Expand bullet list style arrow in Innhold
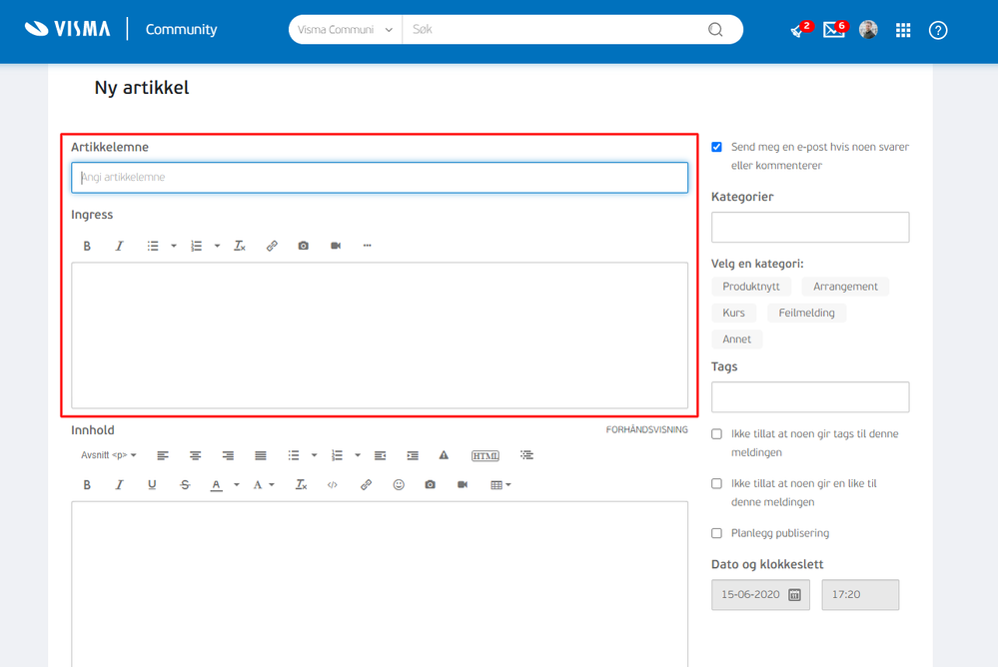This screenshot has width=998, height=667. tap(314, 455)
